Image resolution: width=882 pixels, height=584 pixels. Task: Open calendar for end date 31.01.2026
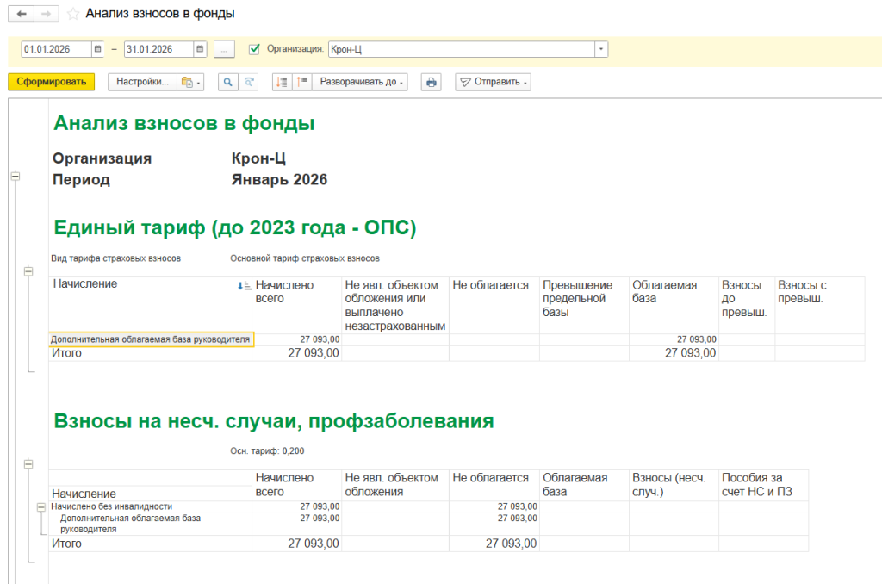click(x=200, y=49)
